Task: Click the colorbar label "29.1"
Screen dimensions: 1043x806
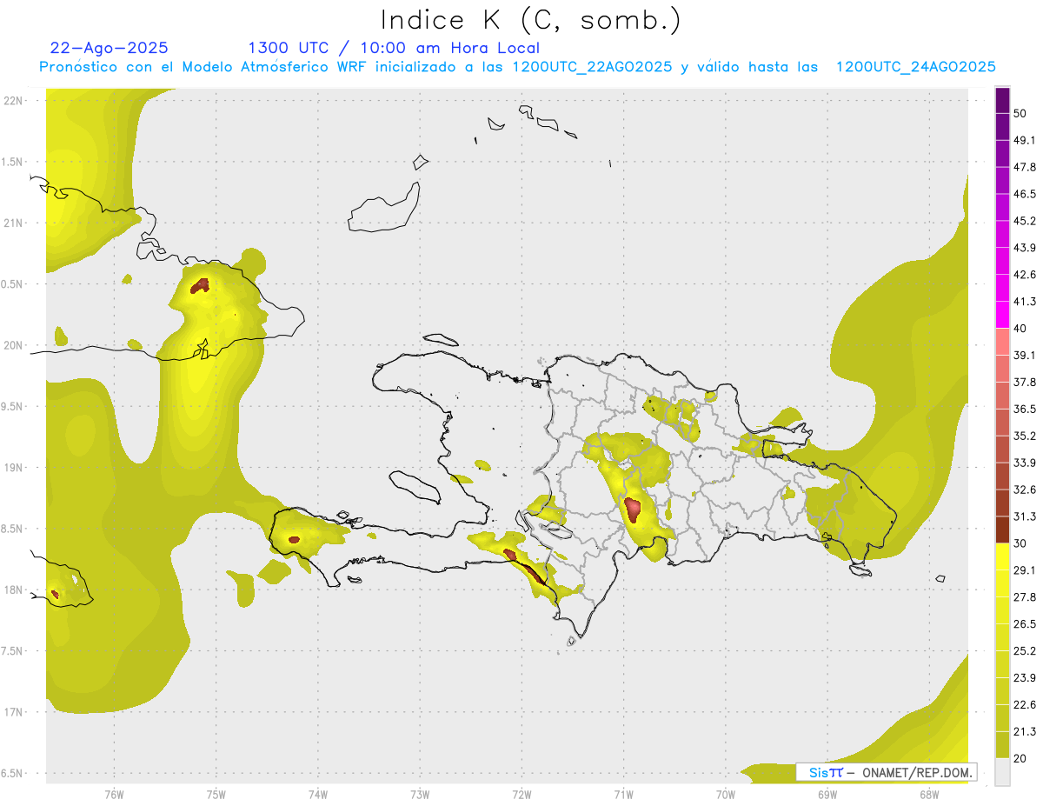Action: (x=1025, y=570)
